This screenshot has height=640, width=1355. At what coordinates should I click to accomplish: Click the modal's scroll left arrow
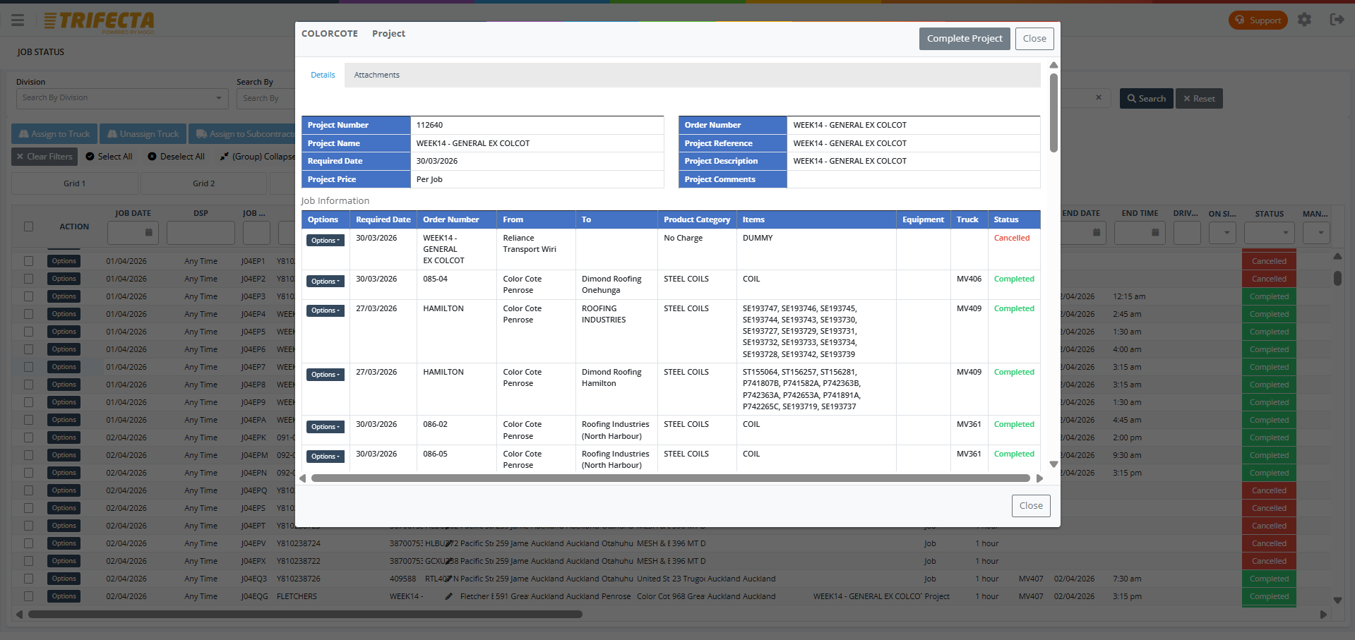pyautogui.click(x=303, y=478)
